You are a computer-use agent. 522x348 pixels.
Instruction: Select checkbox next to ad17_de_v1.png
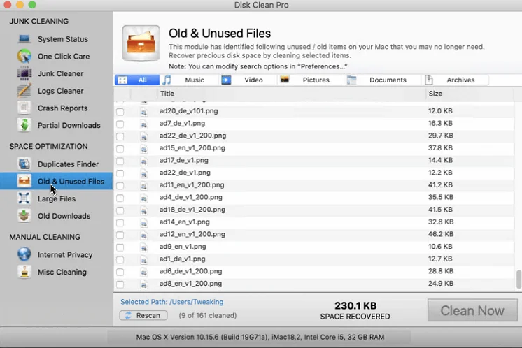point(120,161)
